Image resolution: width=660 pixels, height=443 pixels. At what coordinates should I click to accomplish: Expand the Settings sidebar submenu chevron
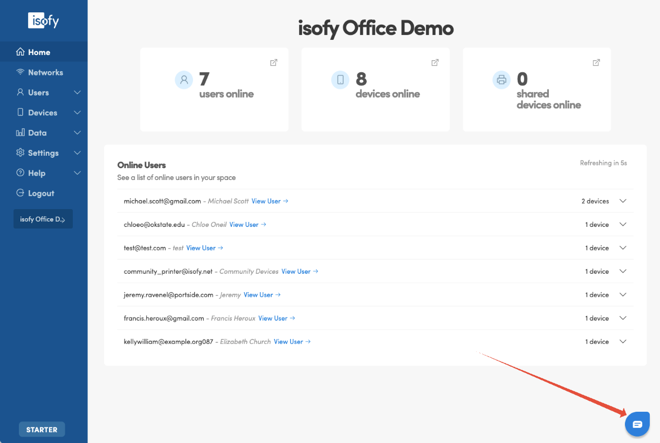pyautogui.click(x=77, y=153)
